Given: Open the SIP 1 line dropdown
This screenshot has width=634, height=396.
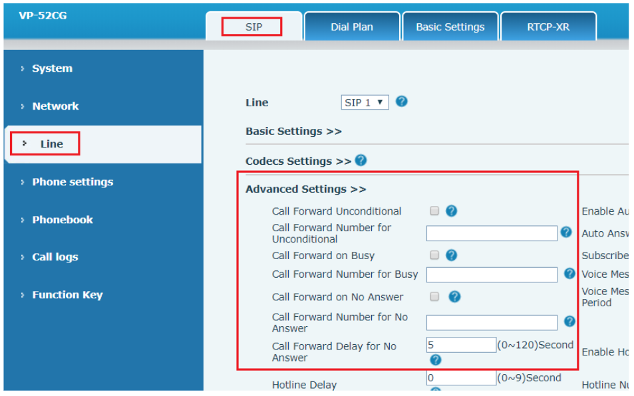Looking at the screenshot, I should tap(365, 102).
